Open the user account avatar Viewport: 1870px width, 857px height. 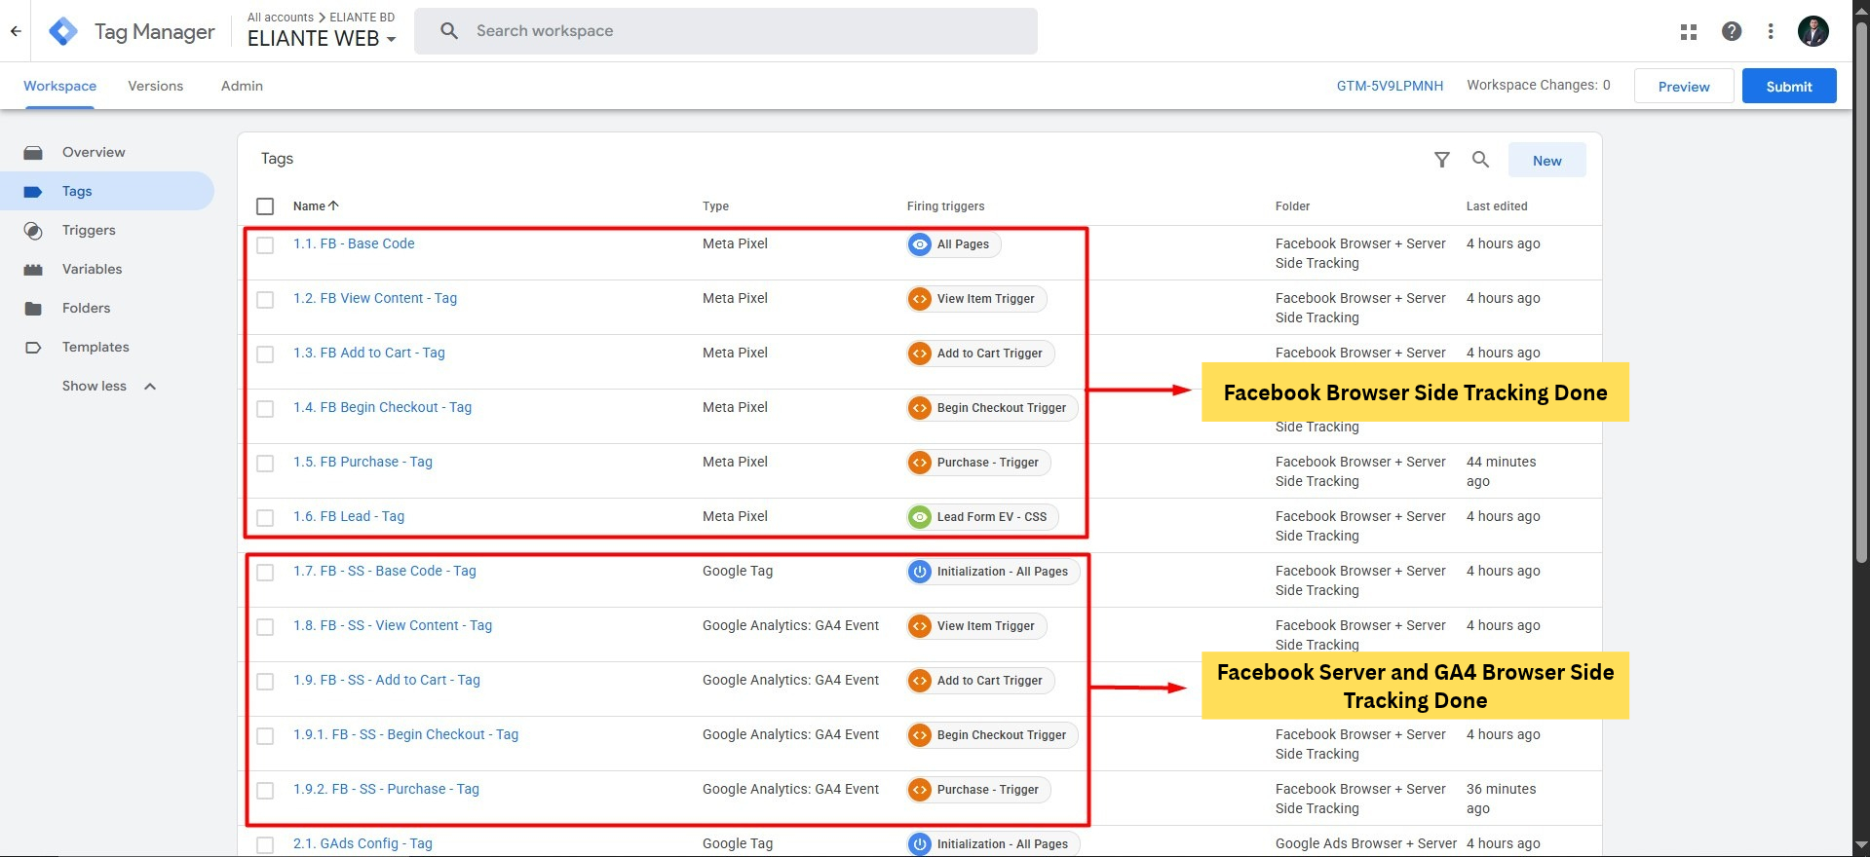[1813, 31]
